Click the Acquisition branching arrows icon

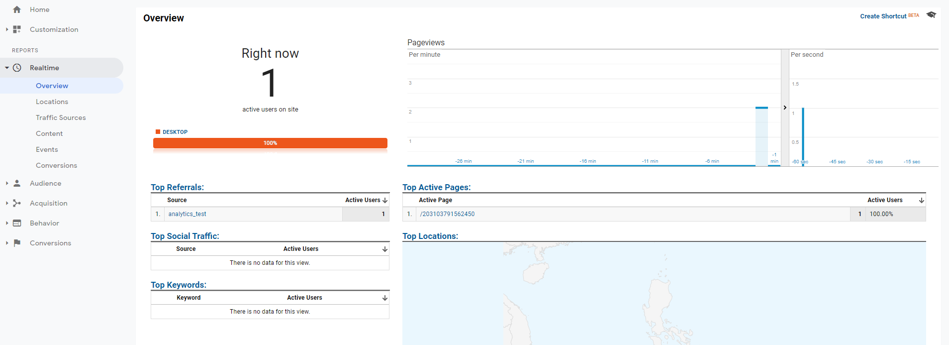coord(17,203)
